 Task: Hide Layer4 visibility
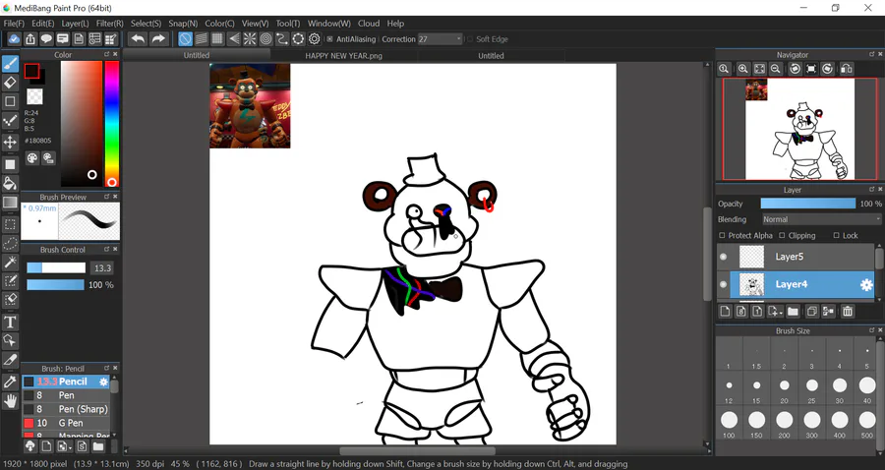click(x=723, y=284)
